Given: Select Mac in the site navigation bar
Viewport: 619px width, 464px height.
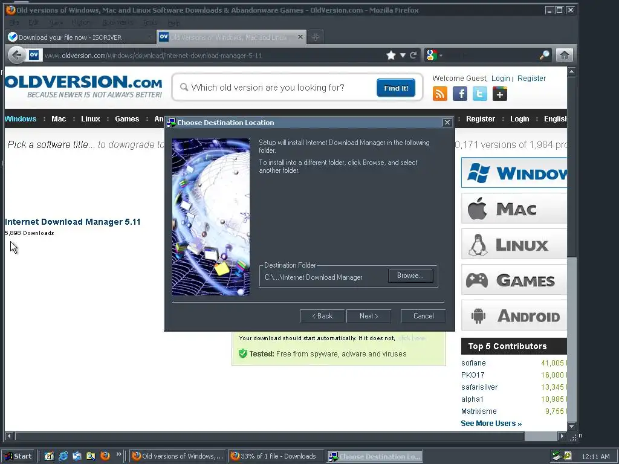Looking at the screenshot, I should pos(59,119).
